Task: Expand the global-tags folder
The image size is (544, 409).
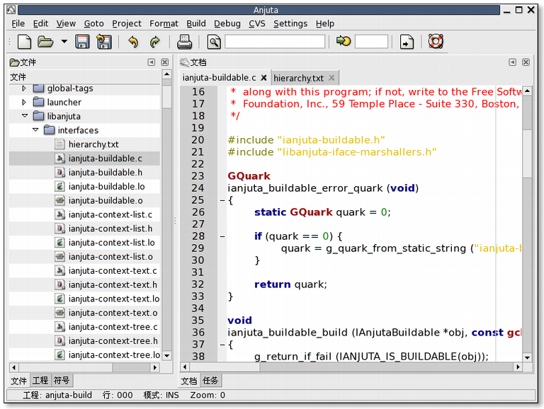Action: [x=24, y=88]
